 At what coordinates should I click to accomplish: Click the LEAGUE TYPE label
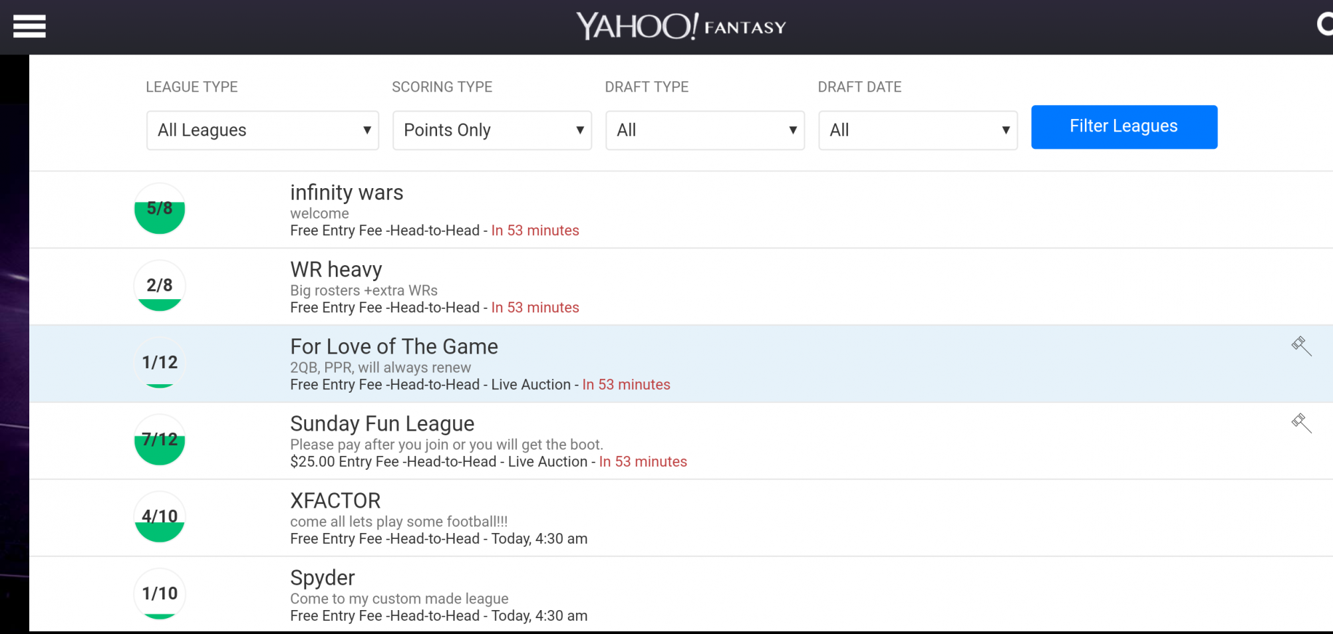pos(192,87)
